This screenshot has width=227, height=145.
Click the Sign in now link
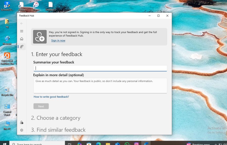pyautogui.click(x=58, y=41)
